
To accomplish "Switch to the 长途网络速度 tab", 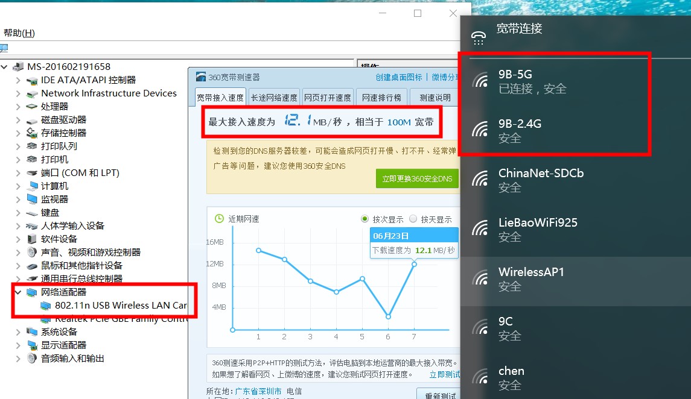I will (274, 98).
